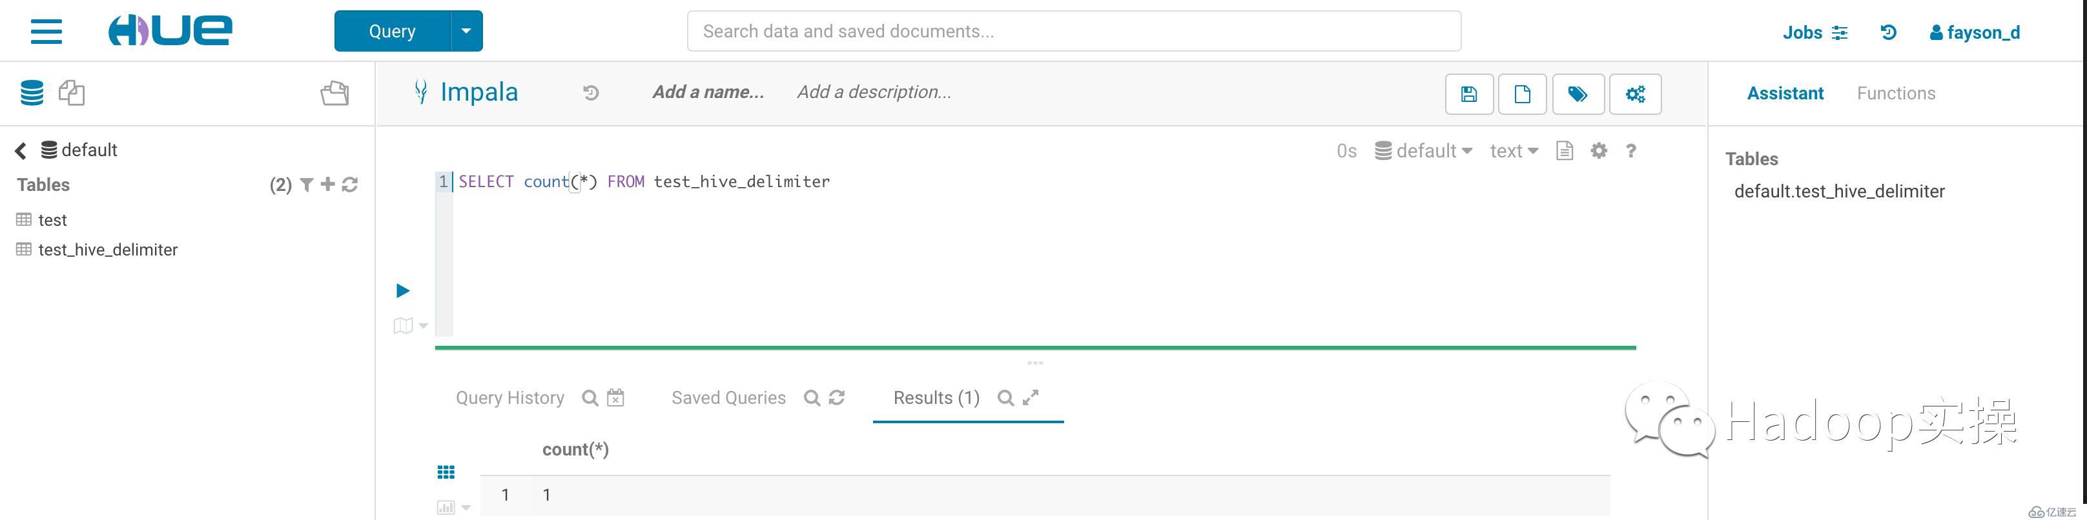Click the search data and documents field
This screenshot has height=520, width=2087.
[1073, 31]
